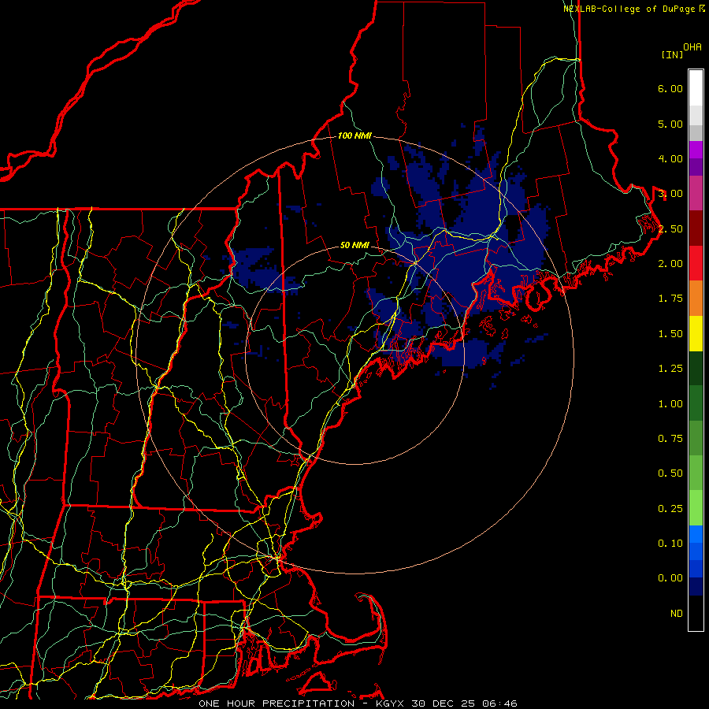Viewport: 709px width, 709px height.
Task: Click the 0.50 legend value
Action: tap(670, 473)
